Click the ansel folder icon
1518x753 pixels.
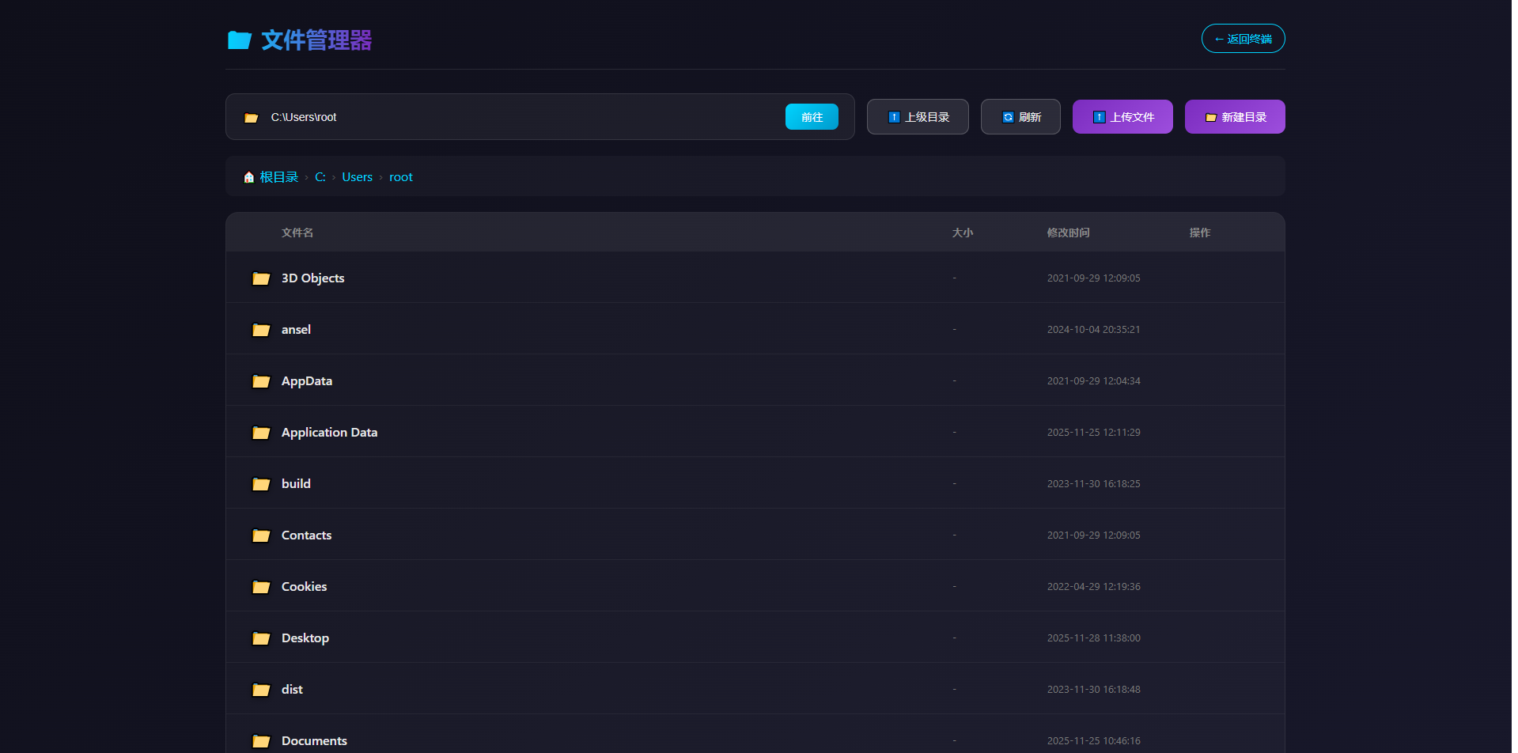click(x=261, y=330)
